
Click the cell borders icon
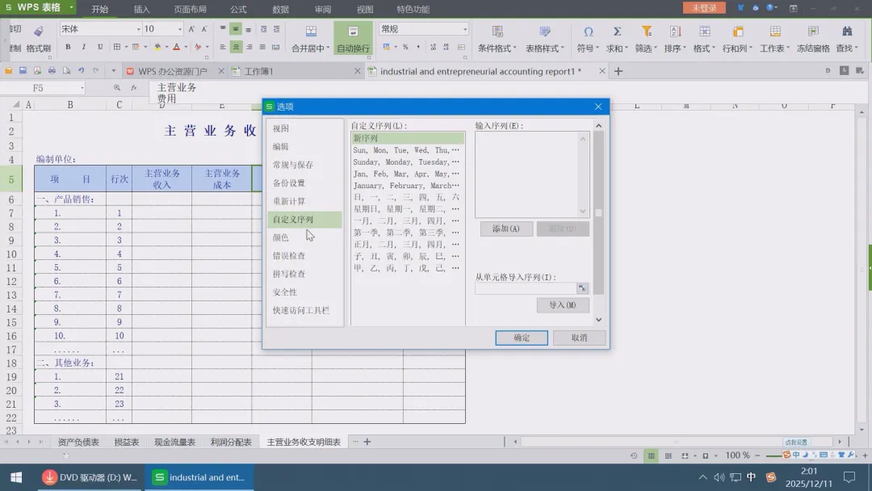(x=117, y=48)
